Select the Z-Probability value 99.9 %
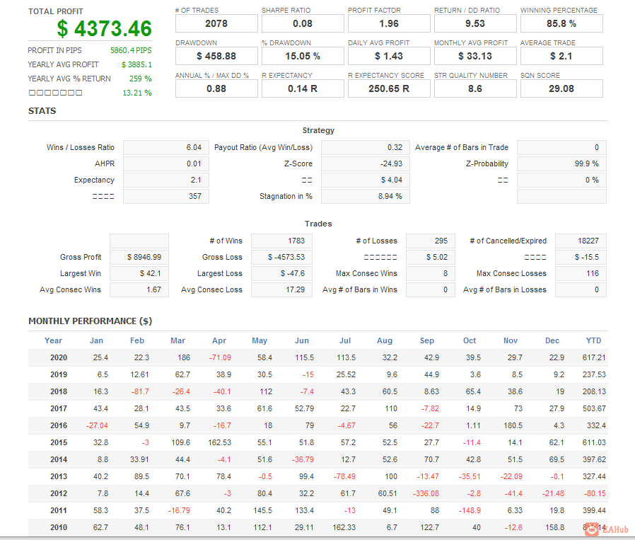 click(561, 163)
